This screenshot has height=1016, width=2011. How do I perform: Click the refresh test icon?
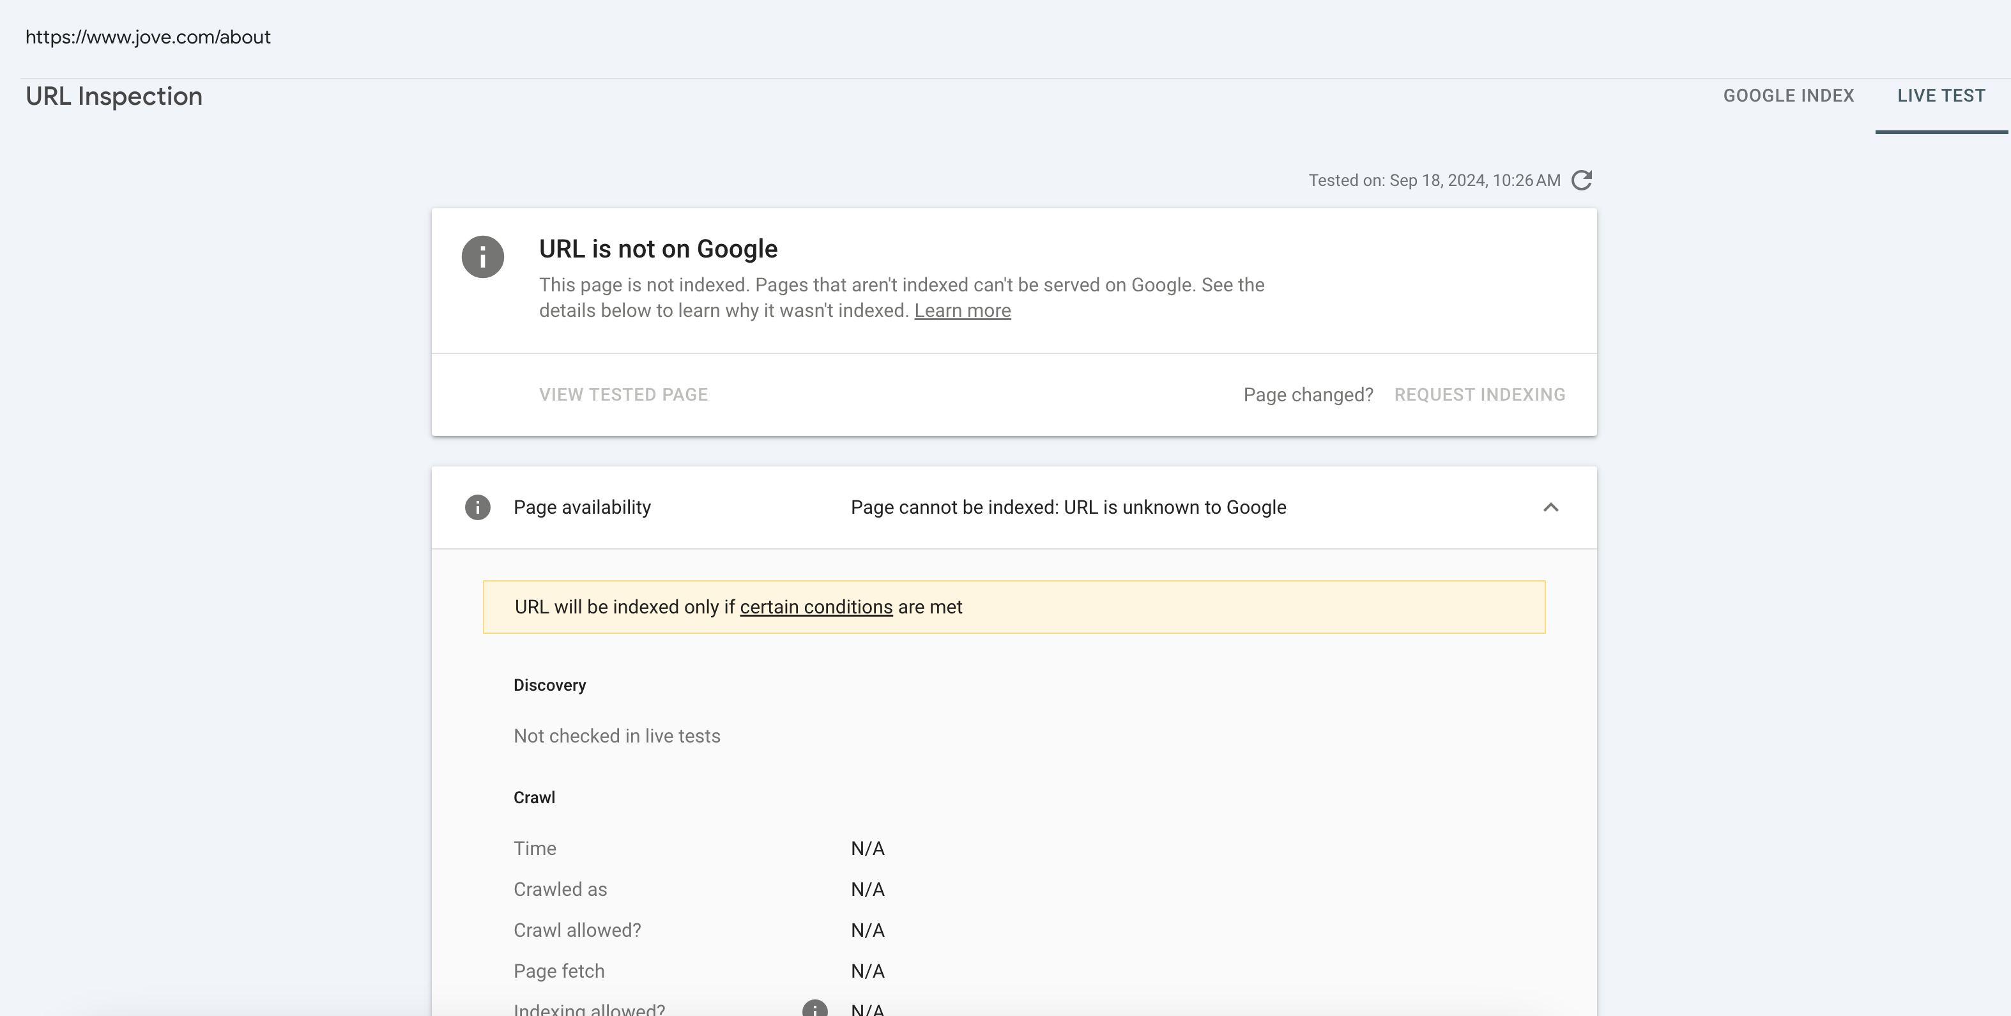click(1582, 180)
